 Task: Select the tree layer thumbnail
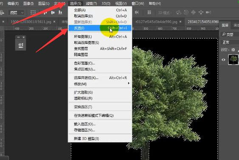click(x=233, y=60)
